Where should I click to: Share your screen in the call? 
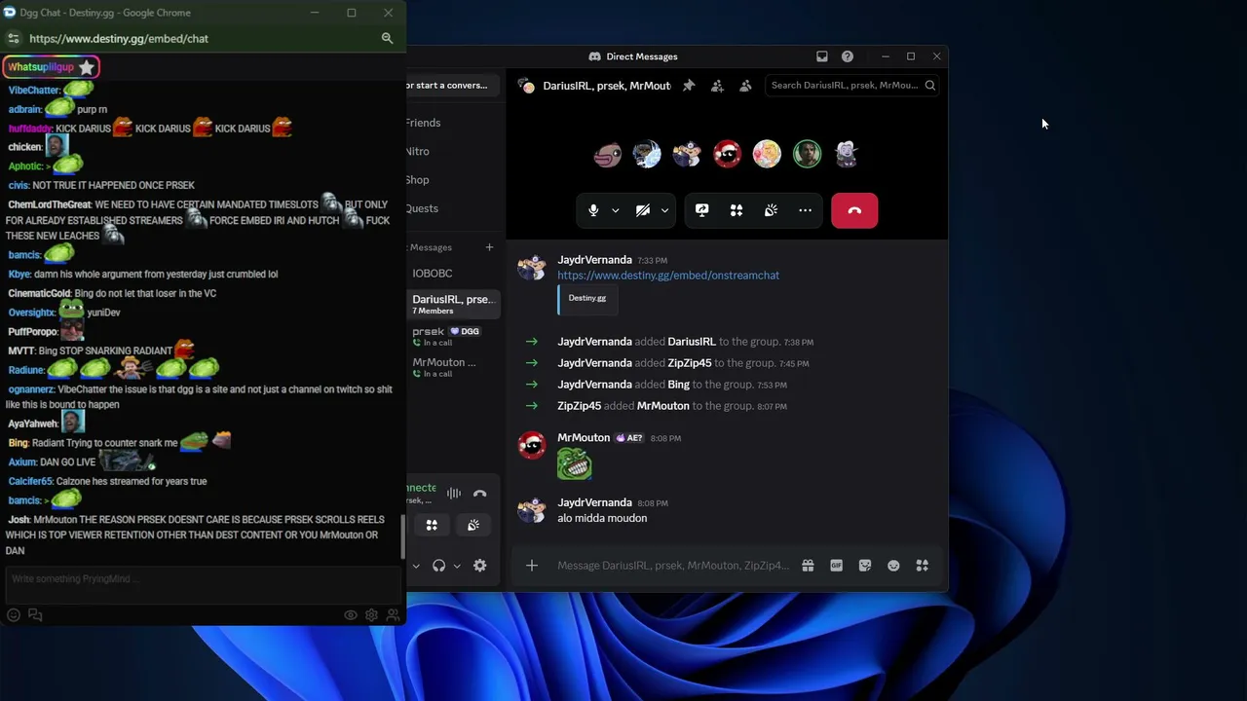point(702,210)
